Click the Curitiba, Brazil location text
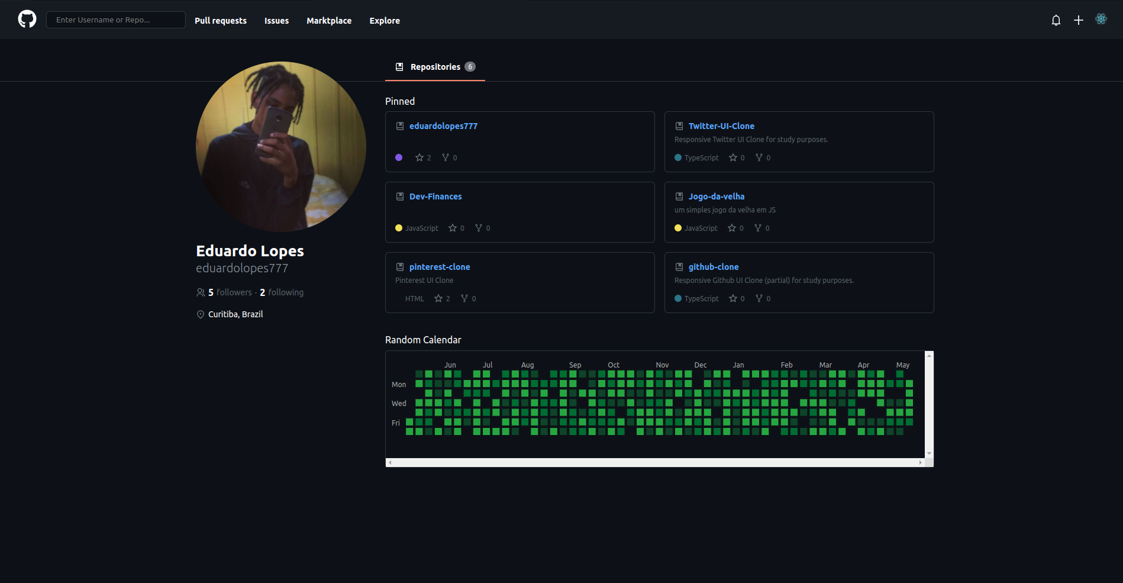The image size is (1123, 583). 235,314
